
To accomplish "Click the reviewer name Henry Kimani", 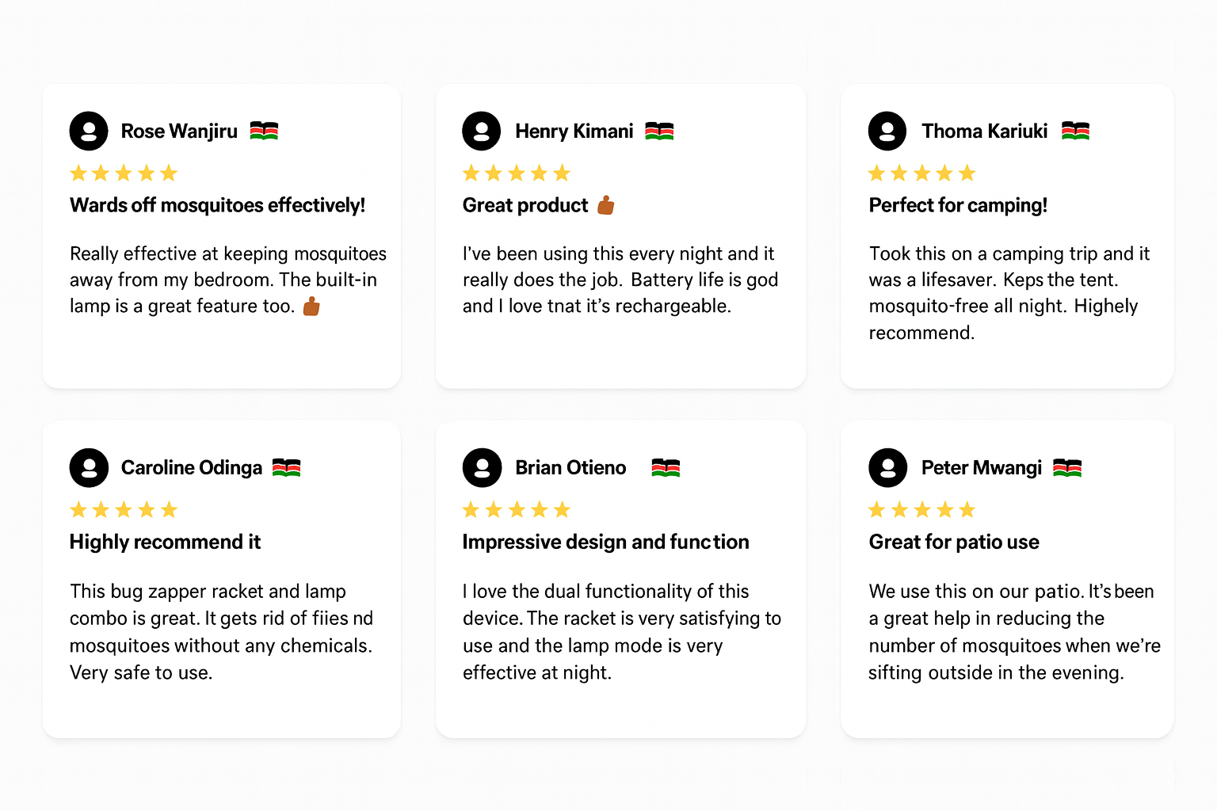I will [x=574, y=131].
